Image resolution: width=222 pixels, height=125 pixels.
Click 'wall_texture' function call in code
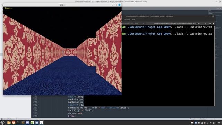pos(110,108)
